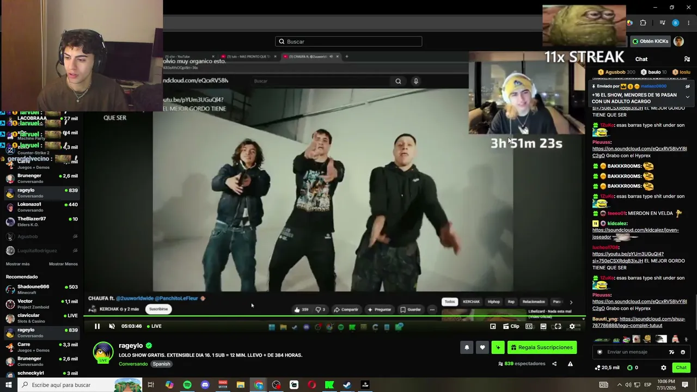Screen dimensions: 697x392
Task: Open Spotify from the taskbar
Action: click(187, 385)
